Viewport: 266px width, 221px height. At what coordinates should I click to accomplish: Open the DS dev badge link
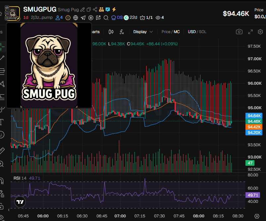click(x=117, y=18)
